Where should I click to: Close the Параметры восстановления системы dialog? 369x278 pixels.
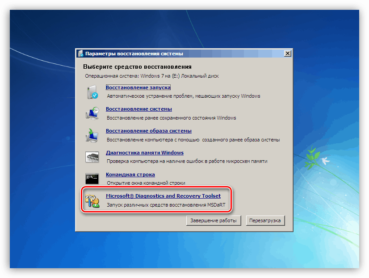coord(288,54)
